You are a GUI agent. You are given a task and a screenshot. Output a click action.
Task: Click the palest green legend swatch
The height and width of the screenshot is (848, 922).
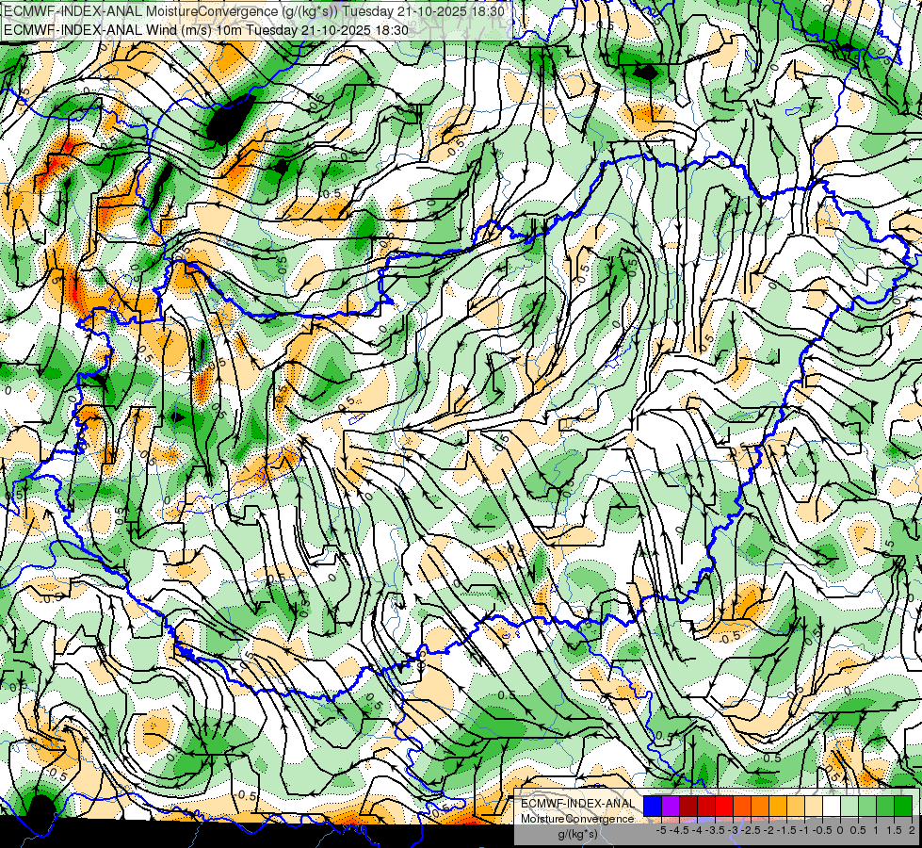[x=849, y=807]
